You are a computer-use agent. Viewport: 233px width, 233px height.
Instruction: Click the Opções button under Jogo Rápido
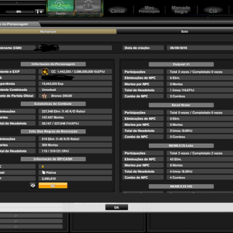pyautogui.click(x=61, y=13)
